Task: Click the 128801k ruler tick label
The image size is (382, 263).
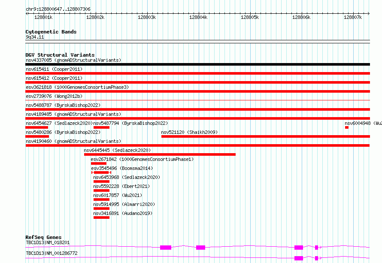Action: [x=43, y=17]
